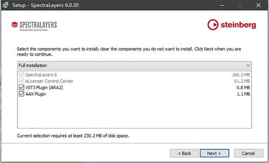Viewport: 269px width, 163px height.
Task: Click empty area of components list
Action: 134,112
